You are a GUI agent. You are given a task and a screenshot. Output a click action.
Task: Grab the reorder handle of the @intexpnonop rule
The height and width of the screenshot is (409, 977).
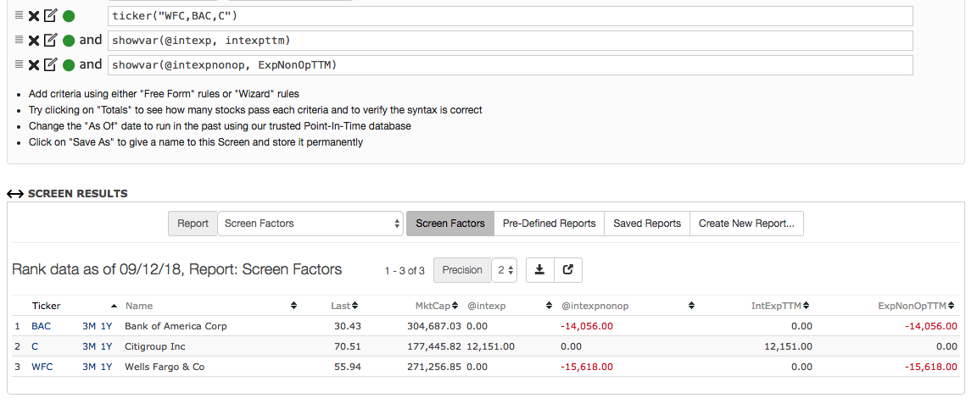tap(19, 64)
